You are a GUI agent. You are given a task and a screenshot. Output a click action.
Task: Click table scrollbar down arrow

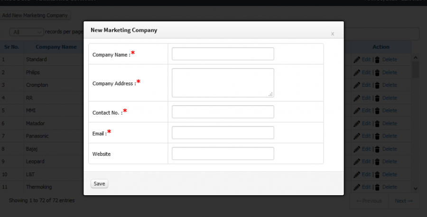click(415, 189)
